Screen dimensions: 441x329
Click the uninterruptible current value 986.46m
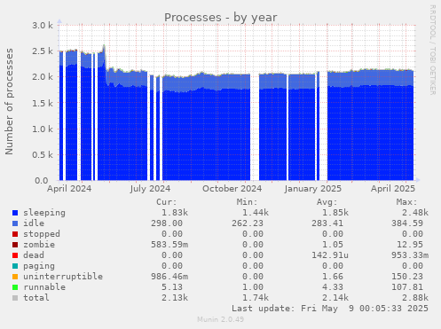pyautogui.click(x=169, y=277)
